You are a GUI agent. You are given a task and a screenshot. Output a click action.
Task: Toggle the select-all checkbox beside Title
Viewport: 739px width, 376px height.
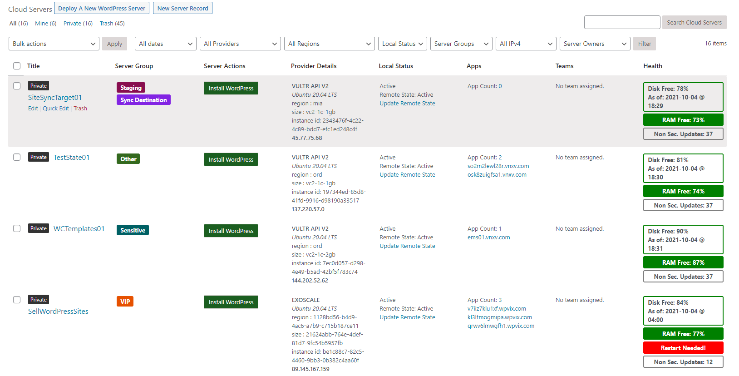coord(17,66)
